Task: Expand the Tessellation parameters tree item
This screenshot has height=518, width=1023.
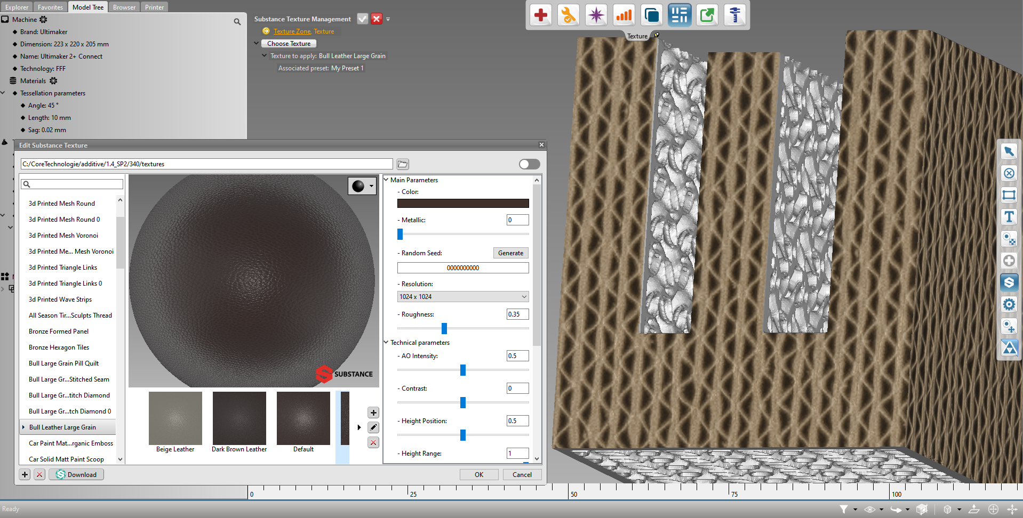Action: pyautogui.click(x=4, y=93)
